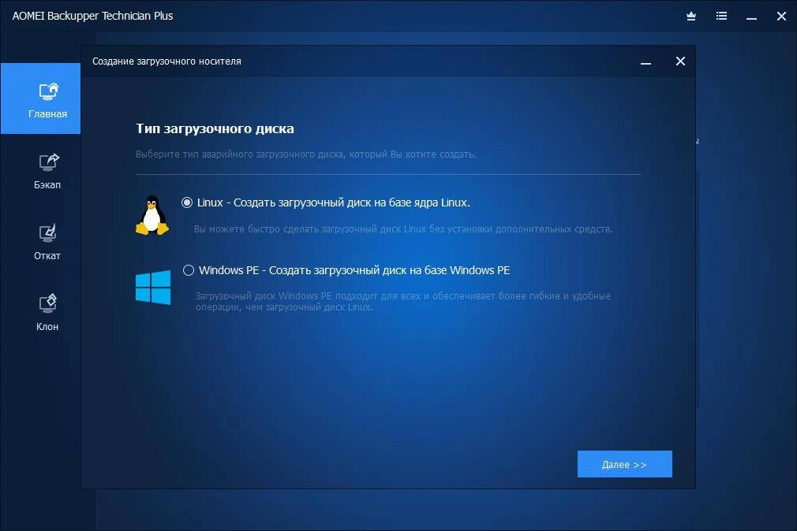797x531 pixels.
Task: Open the Бэкап section
Action: 47,172
